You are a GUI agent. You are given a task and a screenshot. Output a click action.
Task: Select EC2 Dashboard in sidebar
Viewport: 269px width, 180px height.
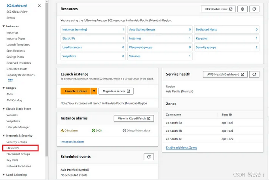coord(17,6)
